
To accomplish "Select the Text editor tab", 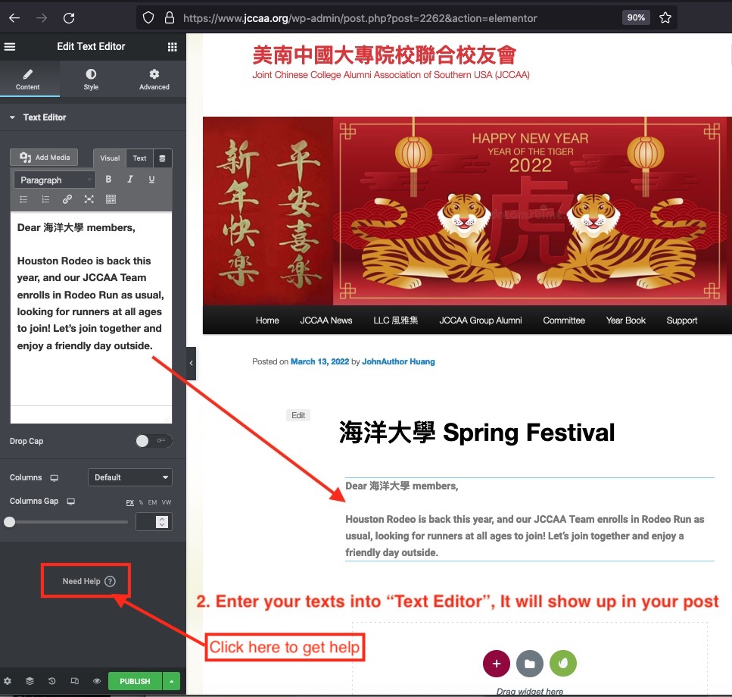I will point(139,158).
